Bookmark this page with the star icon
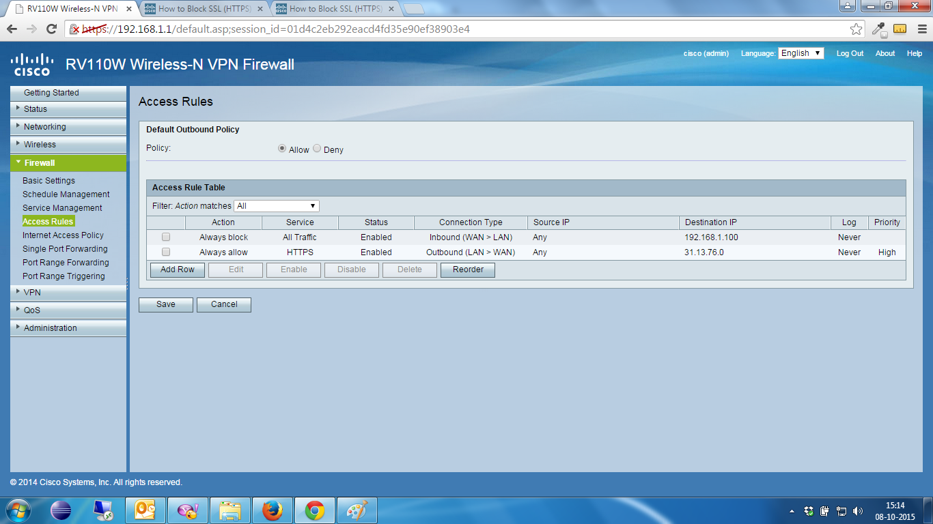933x524 pixels. [x=856, y=29]
